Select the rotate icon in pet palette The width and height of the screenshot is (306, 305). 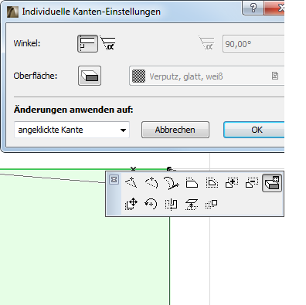coord(151,204)
